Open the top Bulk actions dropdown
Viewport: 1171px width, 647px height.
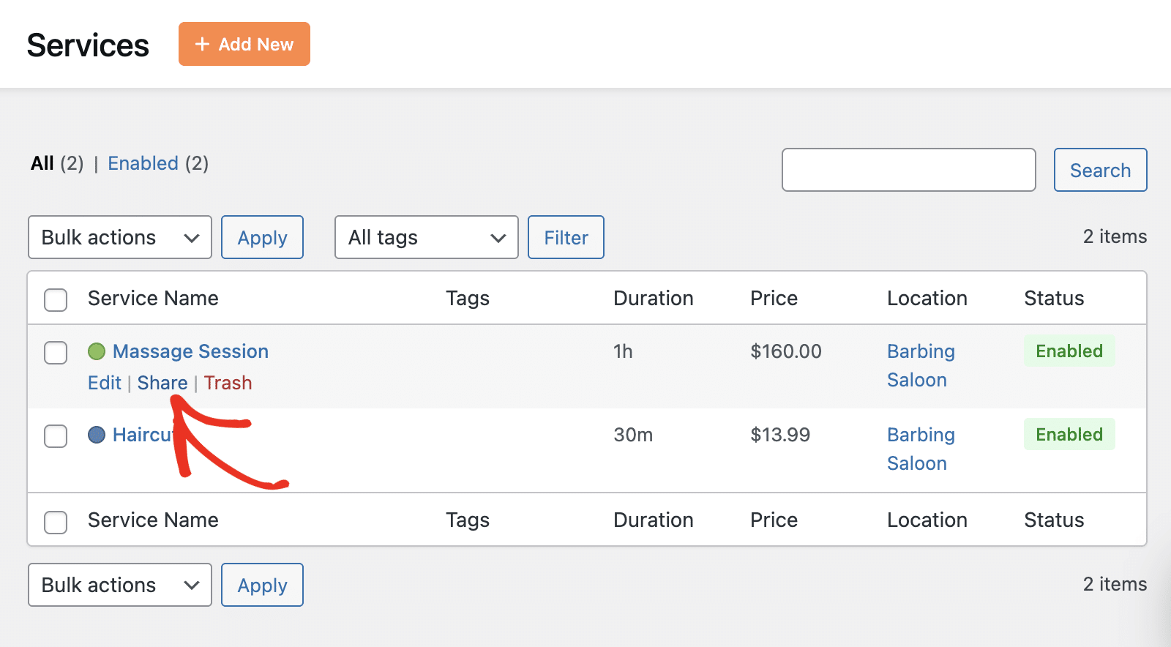point(119,237)
